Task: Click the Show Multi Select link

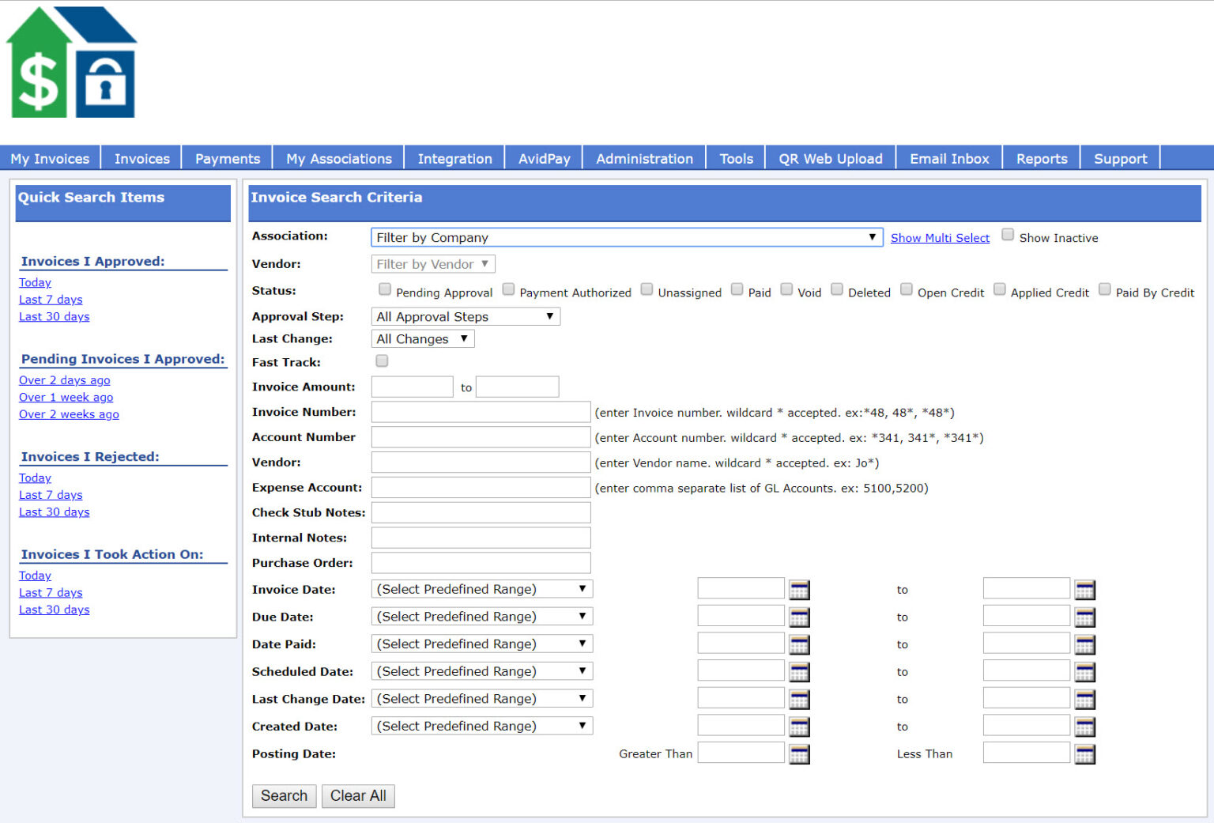Action: click(x=940, y=238)
